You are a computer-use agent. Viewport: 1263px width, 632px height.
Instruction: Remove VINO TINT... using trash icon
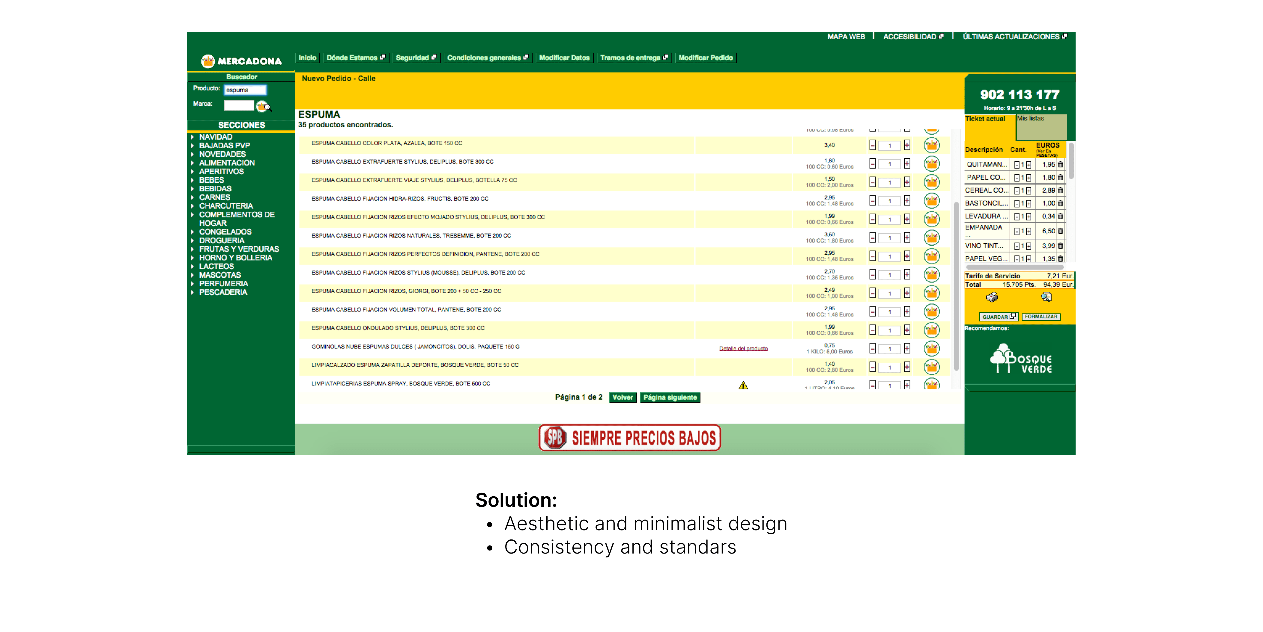click(1061, 246)
